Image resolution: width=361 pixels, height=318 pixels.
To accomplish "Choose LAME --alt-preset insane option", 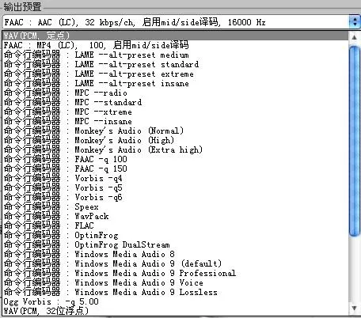I will (176, 83).
